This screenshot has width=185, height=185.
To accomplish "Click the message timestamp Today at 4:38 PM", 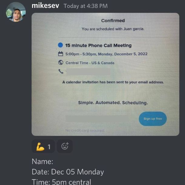I will (86, 6).
